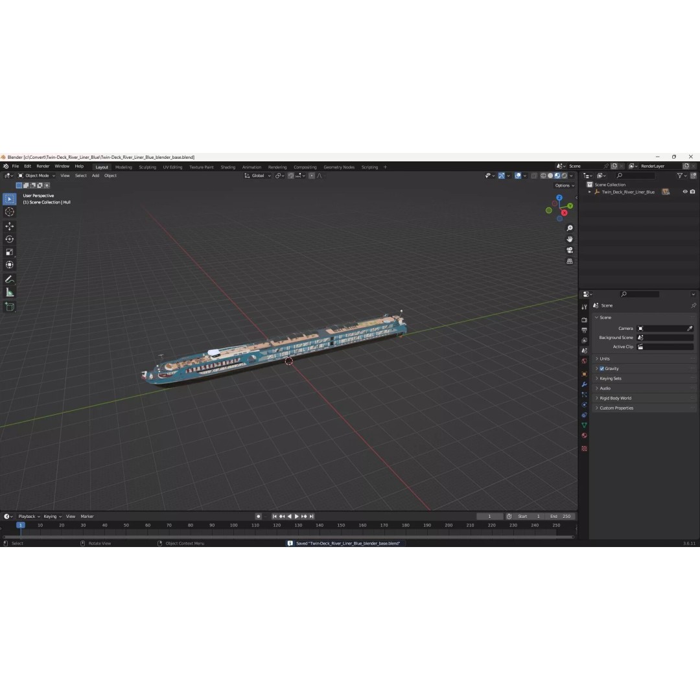Pick the Measure ruler tool
700x700 pixels.
pyautogui.click(x=9, y=292)
